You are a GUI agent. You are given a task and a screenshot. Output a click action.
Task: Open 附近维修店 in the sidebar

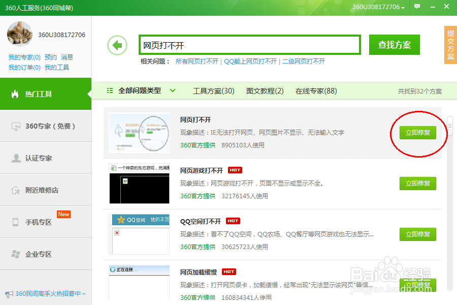click(46, 190)
